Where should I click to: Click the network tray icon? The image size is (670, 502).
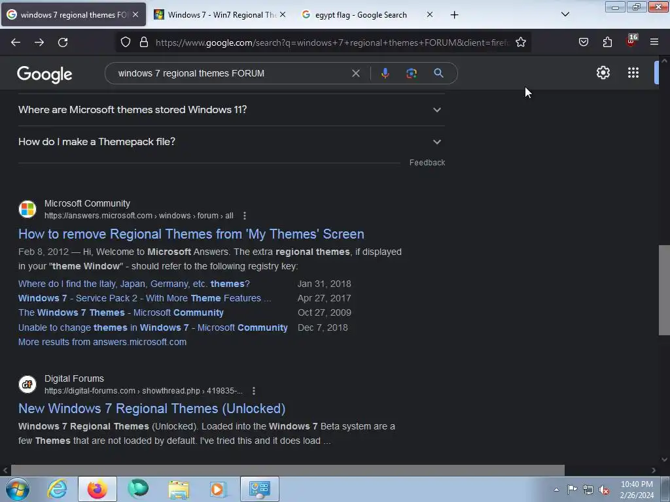[x=588, y=490]
